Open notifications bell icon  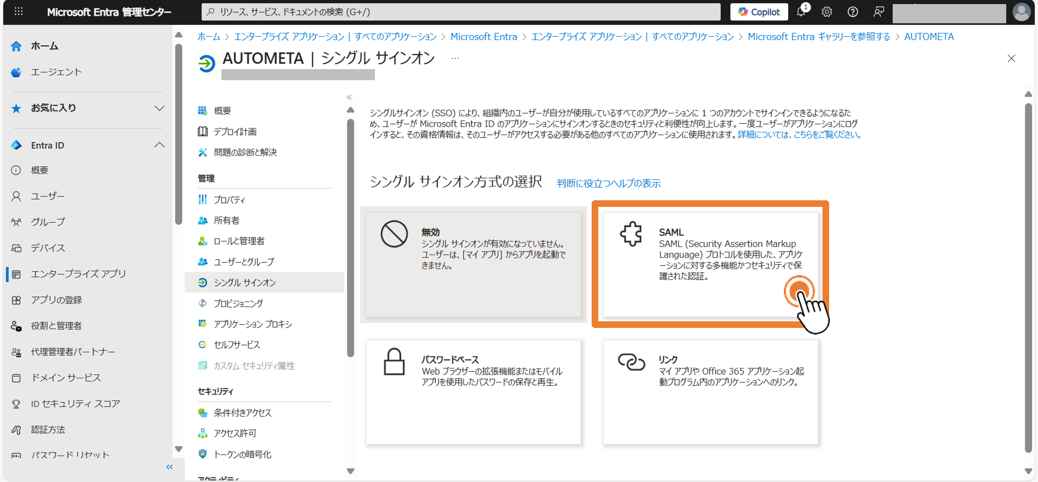coord(801,12)
